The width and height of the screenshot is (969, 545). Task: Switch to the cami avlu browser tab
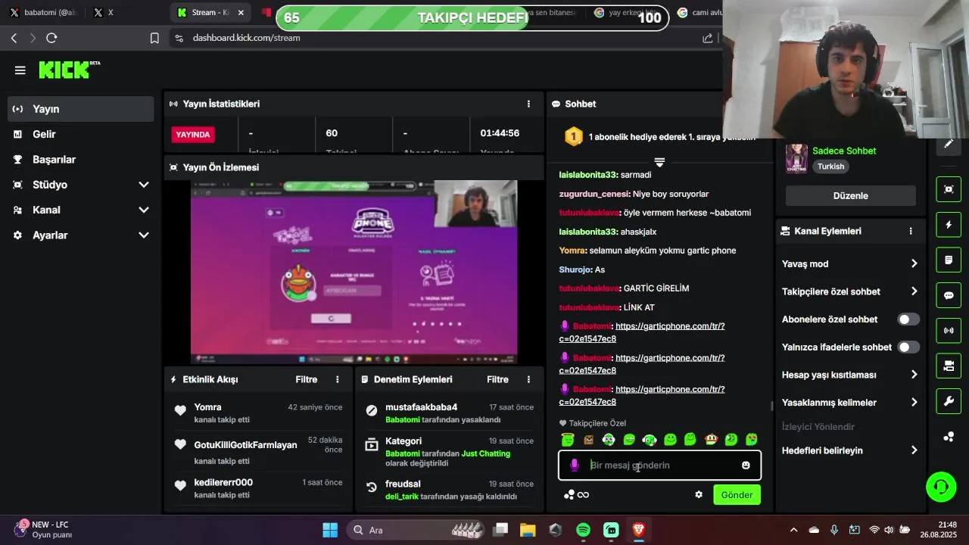pyautogui.click(x=698, y=13)
